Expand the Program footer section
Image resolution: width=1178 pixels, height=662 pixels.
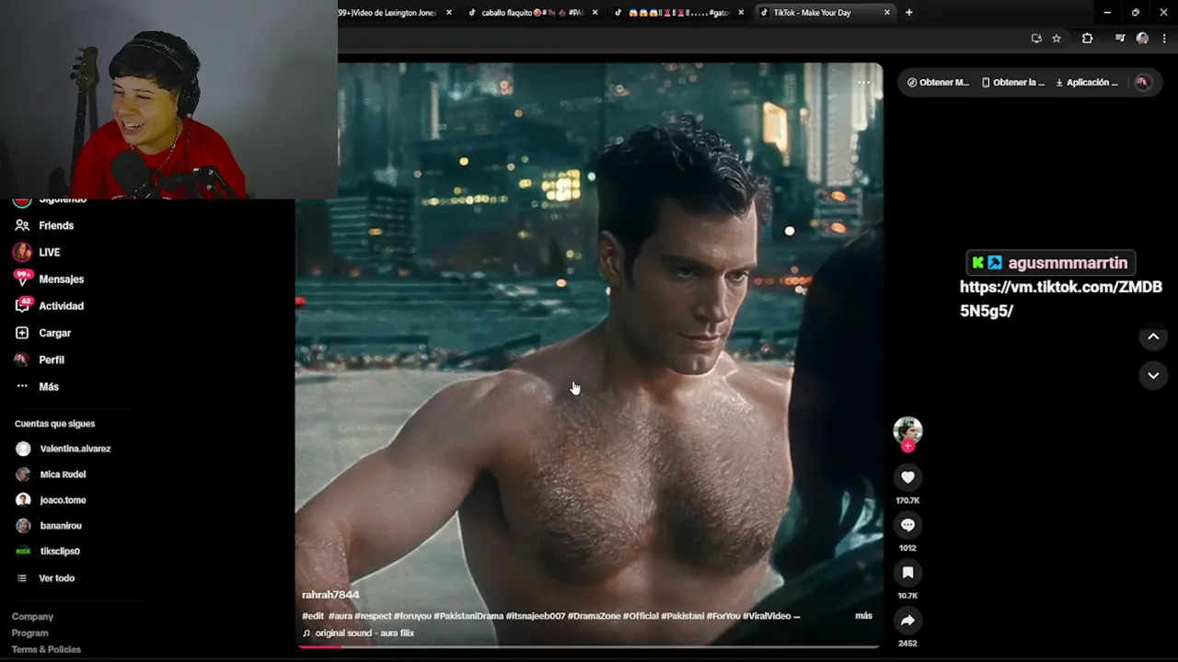pyautogui.click(x=29, y=633)
